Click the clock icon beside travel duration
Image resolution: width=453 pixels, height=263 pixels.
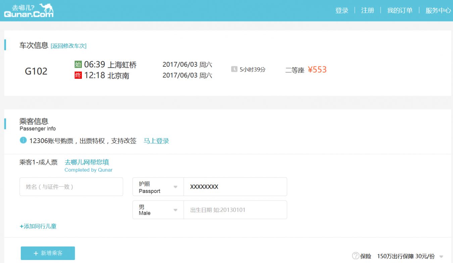pyautogui.click(x=235, y=69)
